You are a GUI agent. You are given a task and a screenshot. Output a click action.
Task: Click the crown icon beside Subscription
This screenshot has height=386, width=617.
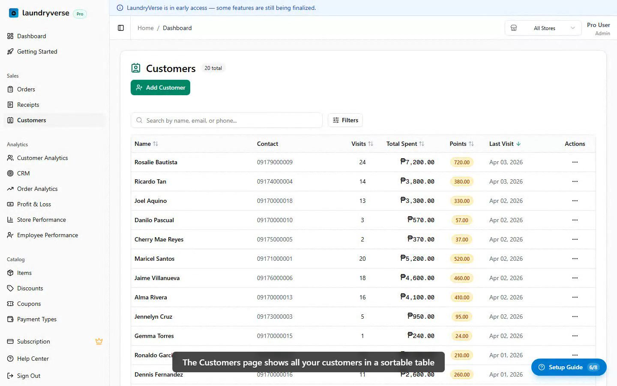(99, 341)
